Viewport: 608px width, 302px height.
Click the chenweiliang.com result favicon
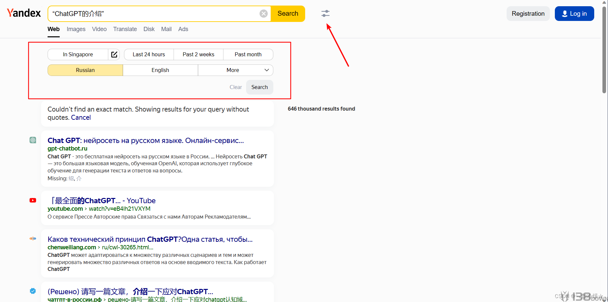pyautogui.click(x=33, y=239)
